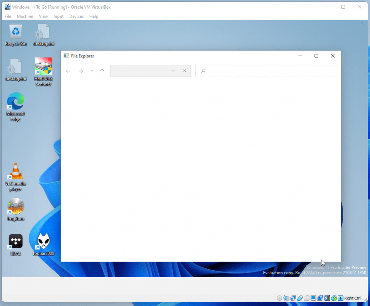
Task: Click the back arrow in File Explorer
Action: [x=68, y=71]
